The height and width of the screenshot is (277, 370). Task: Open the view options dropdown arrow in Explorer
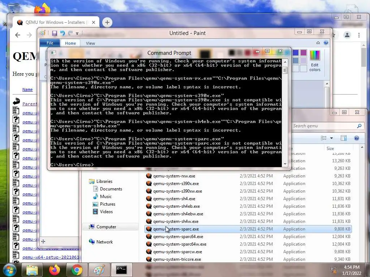coord(331,138)
